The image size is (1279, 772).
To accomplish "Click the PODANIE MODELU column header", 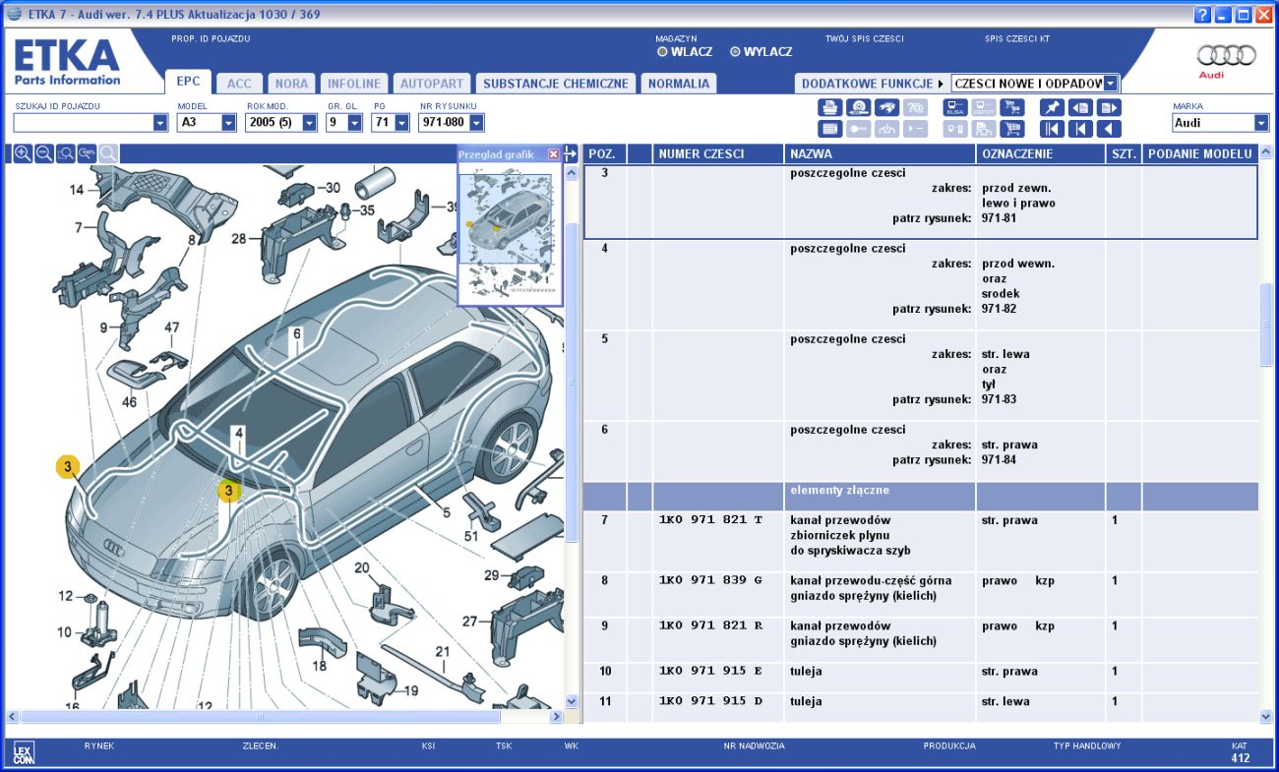I will pos(1200,153).
